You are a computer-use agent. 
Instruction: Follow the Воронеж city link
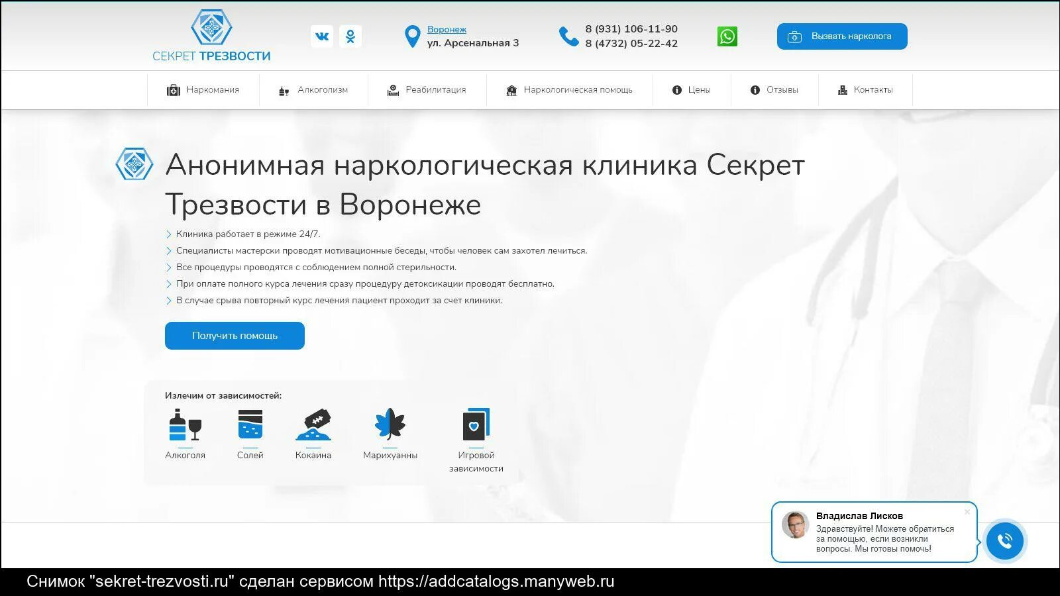click(447, 29)
